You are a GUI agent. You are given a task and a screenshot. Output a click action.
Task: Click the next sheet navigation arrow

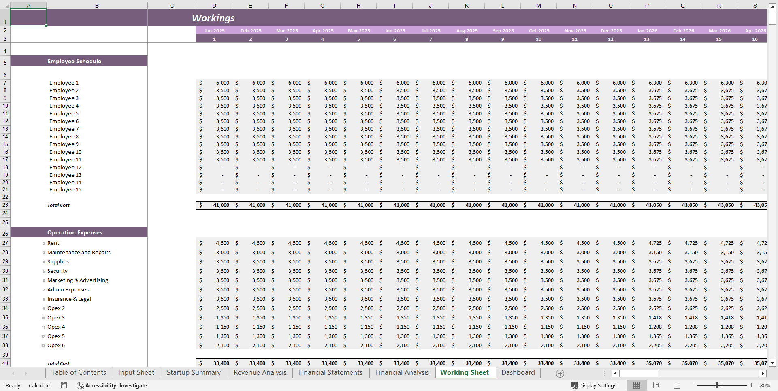(x=26, y=373)
